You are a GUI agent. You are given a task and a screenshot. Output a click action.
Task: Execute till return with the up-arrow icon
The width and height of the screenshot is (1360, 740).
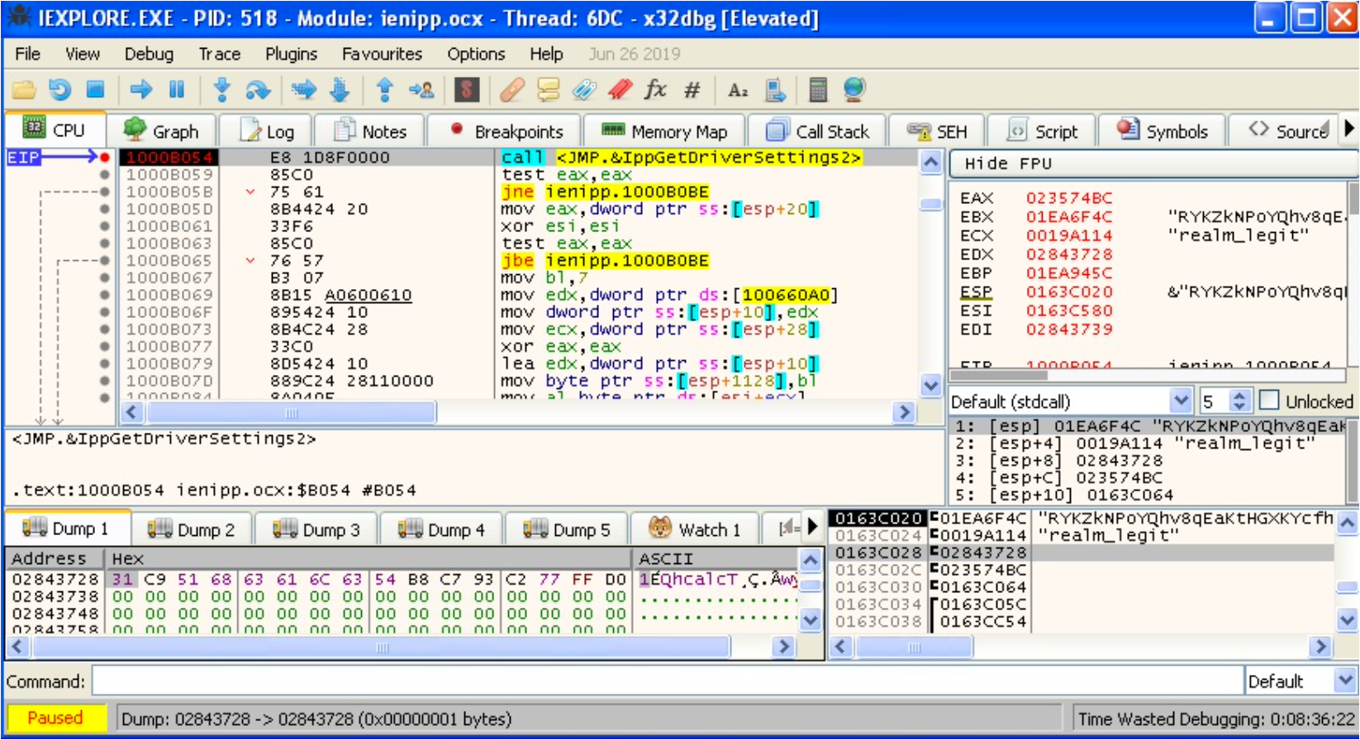(385, 89)
